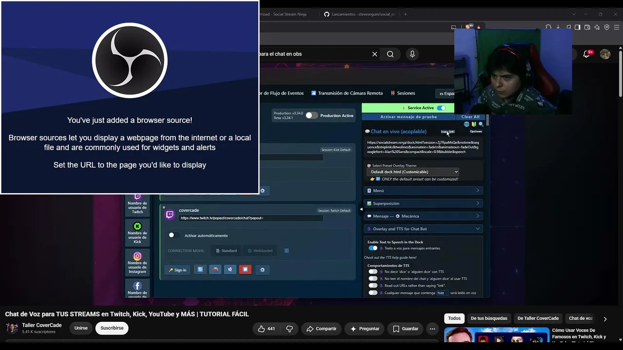Viewport: 623px width, 350px height.
Task: Open more actions three-dot menu
Action: [x=432, y=329]
